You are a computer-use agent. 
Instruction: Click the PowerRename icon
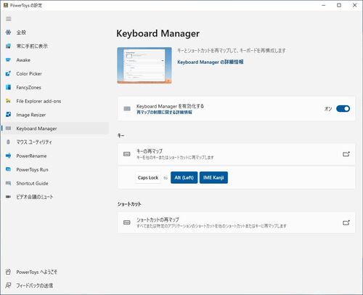coord(9,155)
